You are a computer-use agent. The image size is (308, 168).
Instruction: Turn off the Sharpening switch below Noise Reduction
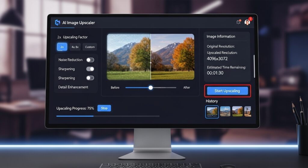click(x=90, y=69)
